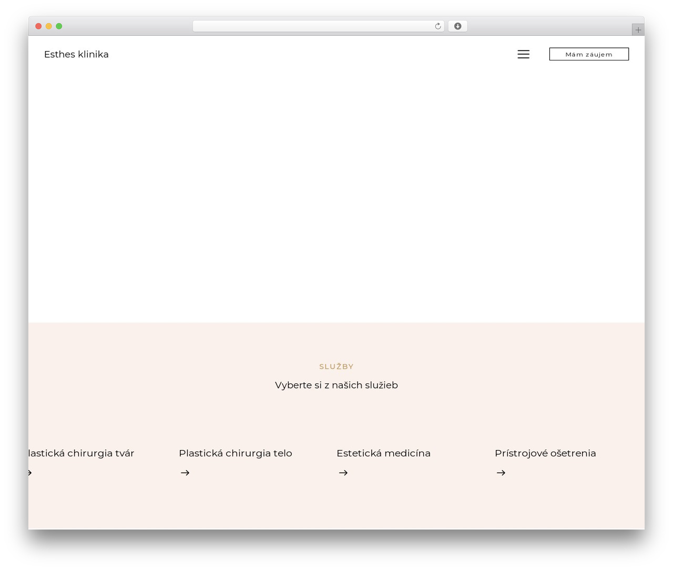Click heading Vyberte si z našich služieb
673x570 pixels.
(x=336, y=385)
